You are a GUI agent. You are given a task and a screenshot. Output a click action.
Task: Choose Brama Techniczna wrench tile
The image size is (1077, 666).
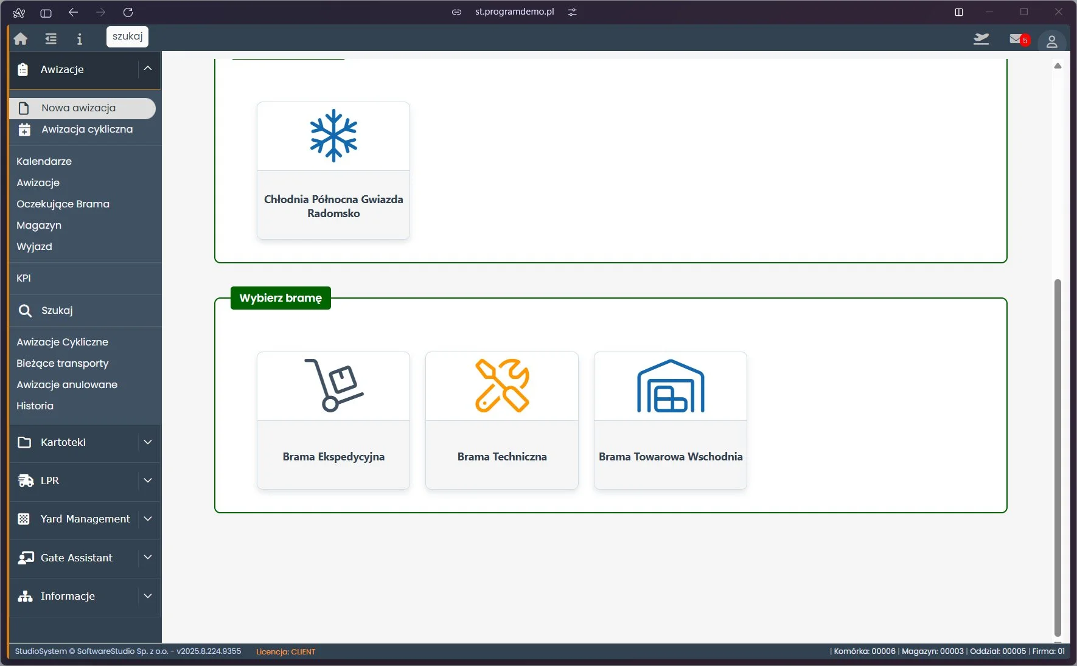[502, 420]
